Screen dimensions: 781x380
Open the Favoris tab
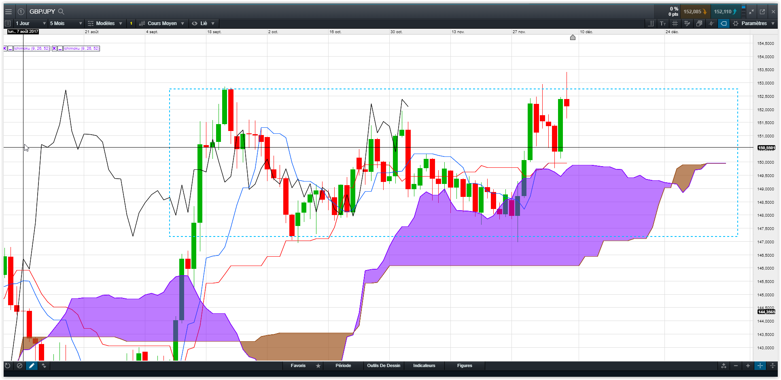click(x=298, y=366)
